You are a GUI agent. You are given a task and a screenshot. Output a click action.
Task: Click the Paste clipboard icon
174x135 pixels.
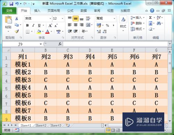point(8,20)
